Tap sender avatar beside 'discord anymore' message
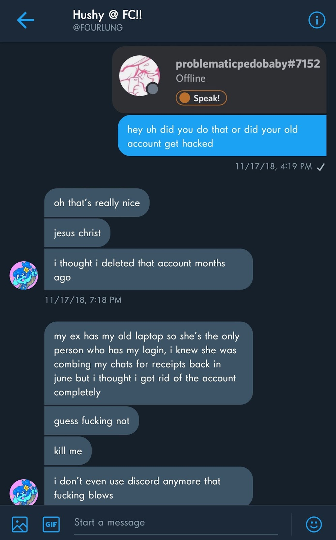 click(24, 492)
